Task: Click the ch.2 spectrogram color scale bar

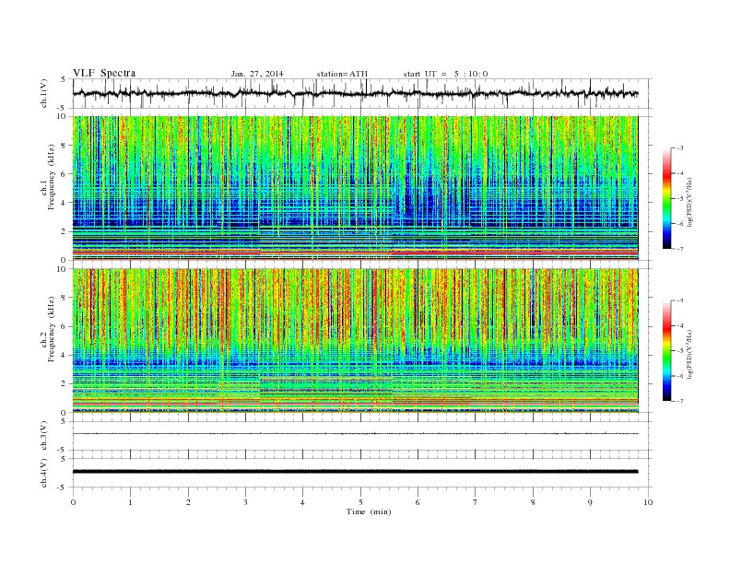Action: pyautogui.click(x=667, y=351)
